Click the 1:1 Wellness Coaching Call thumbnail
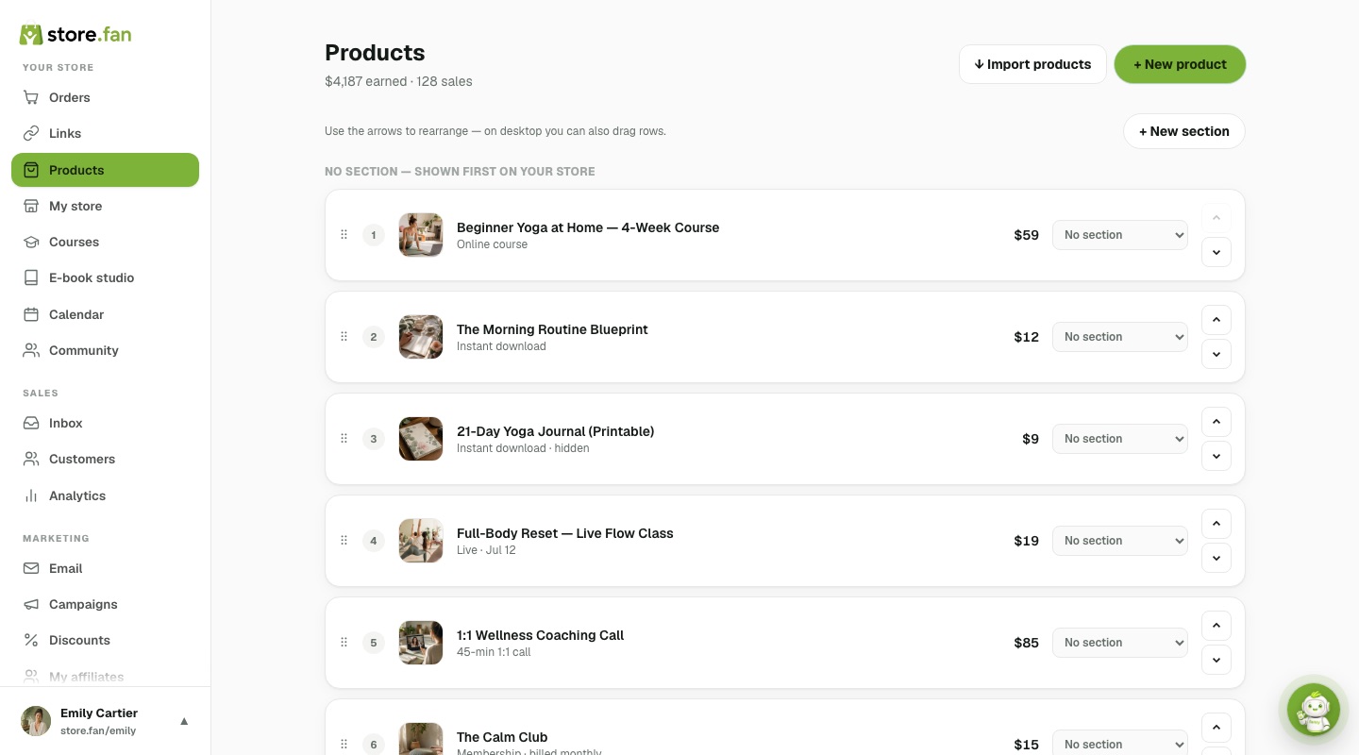The image size is (1359, 755). (x=421, y=643)
